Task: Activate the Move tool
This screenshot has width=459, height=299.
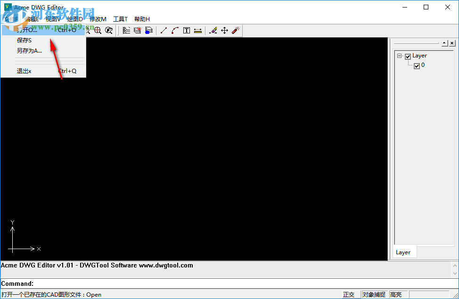Action: [224, 30]
